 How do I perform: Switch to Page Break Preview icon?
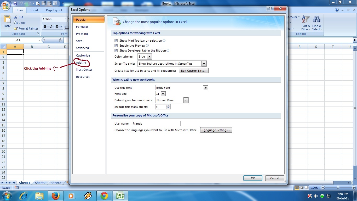307,188
